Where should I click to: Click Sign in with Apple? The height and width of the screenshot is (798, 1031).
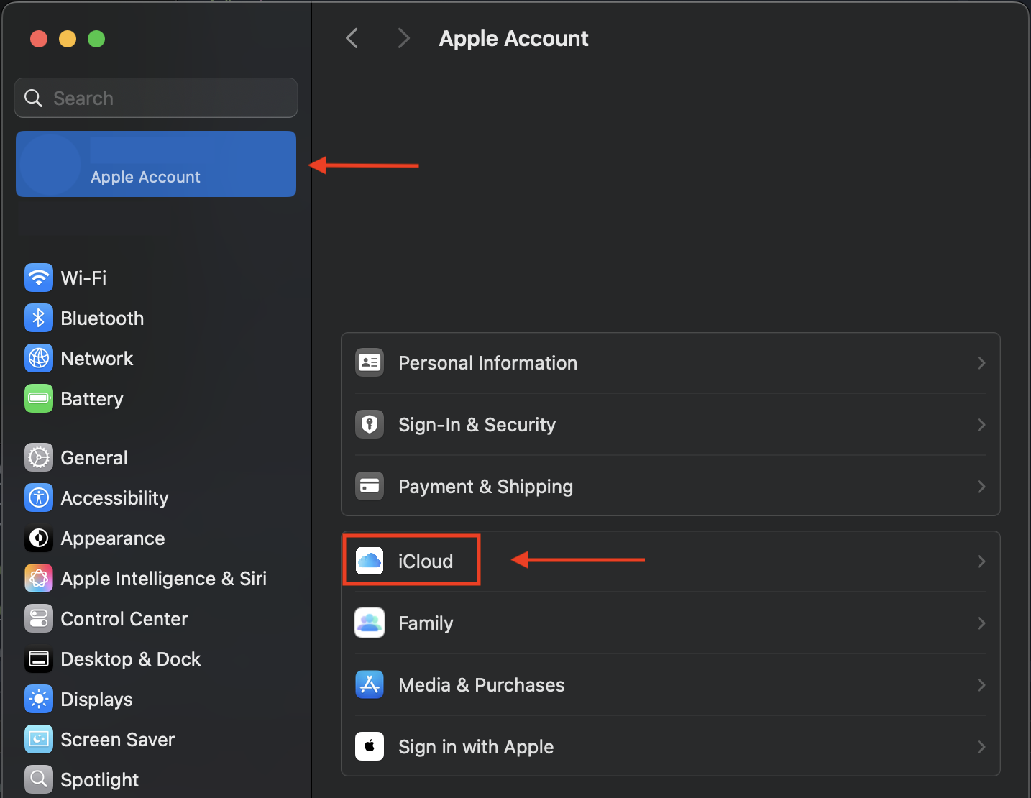(476, 746)
